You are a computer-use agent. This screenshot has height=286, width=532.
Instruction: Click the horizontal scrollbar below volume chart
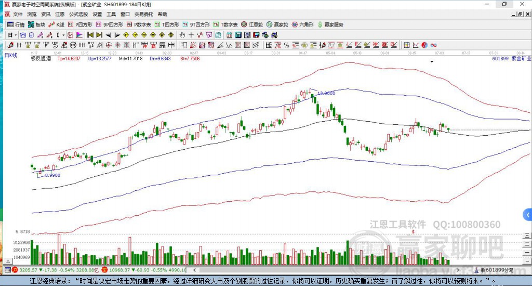(327, 270)
